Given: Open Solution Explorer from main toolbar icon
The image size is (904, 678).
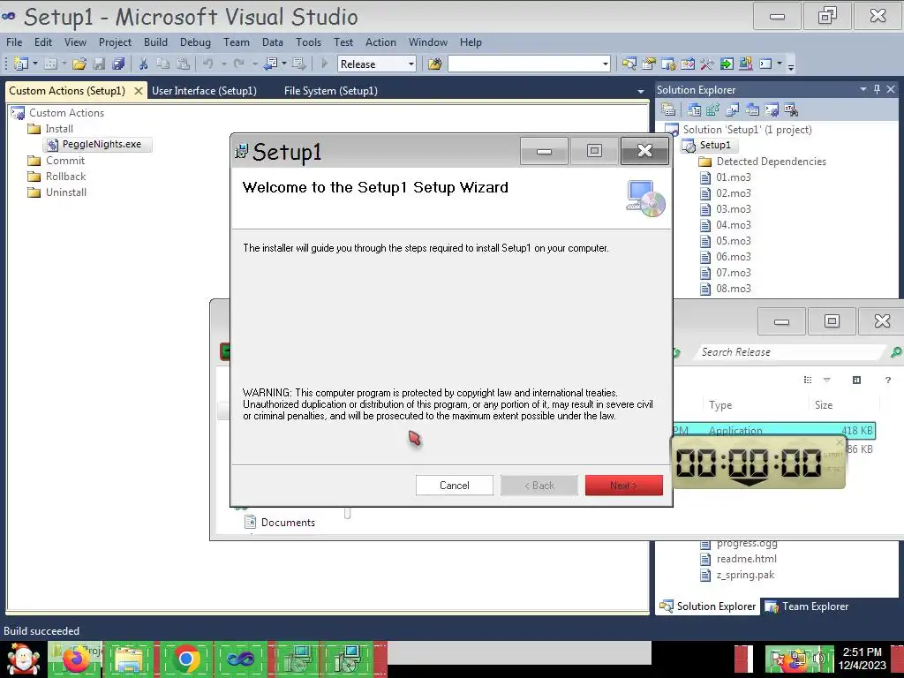Looking at the screenshot, I should 629,64.
